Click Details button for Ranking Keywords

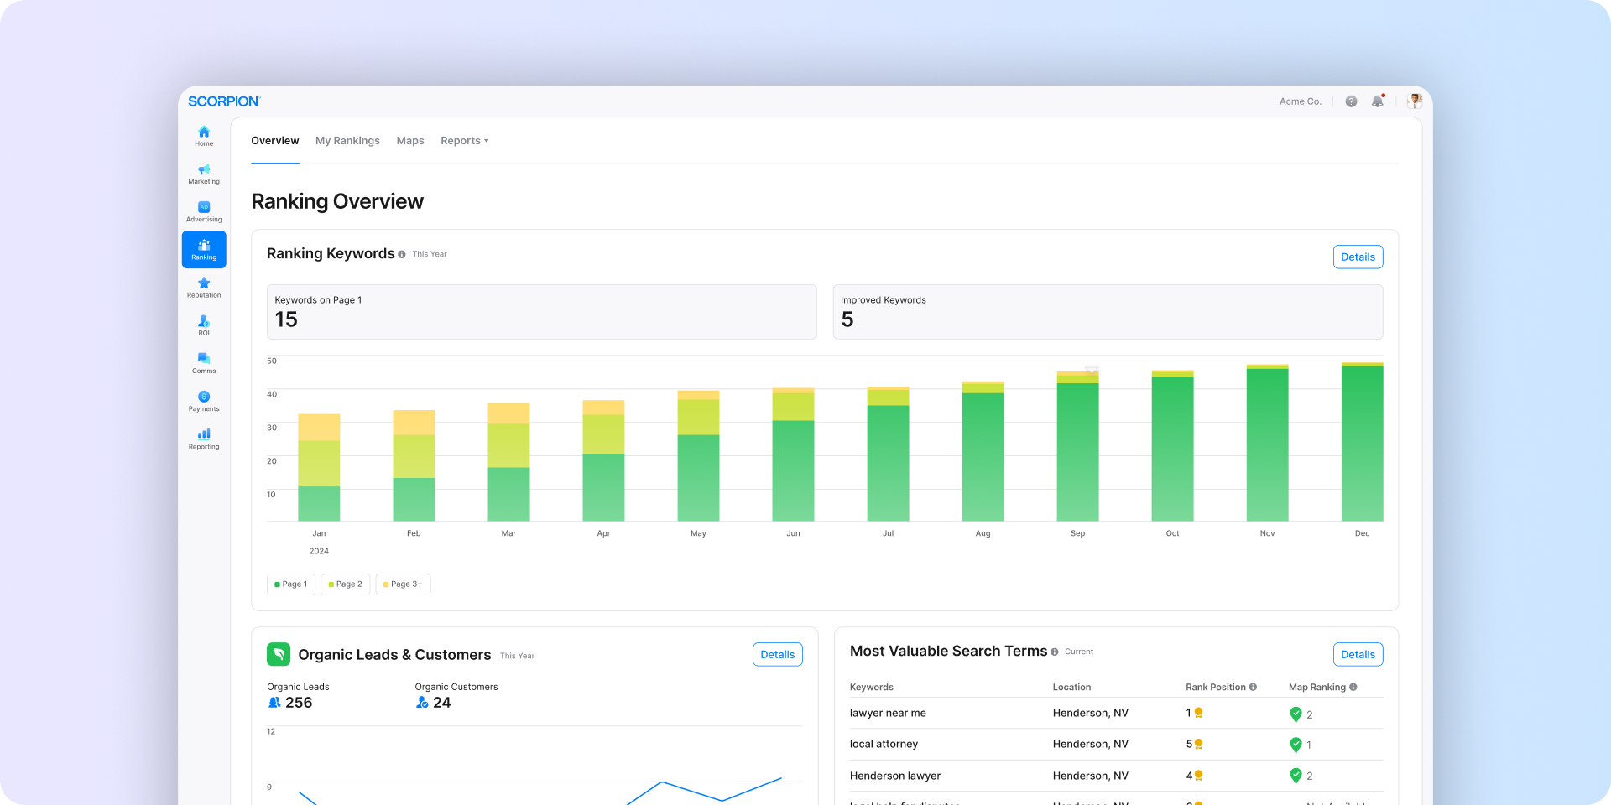(x=1358, y=257)
